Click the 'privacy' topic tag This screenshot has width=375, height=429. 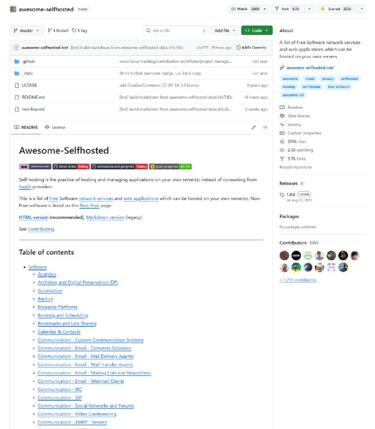point(328,79)
